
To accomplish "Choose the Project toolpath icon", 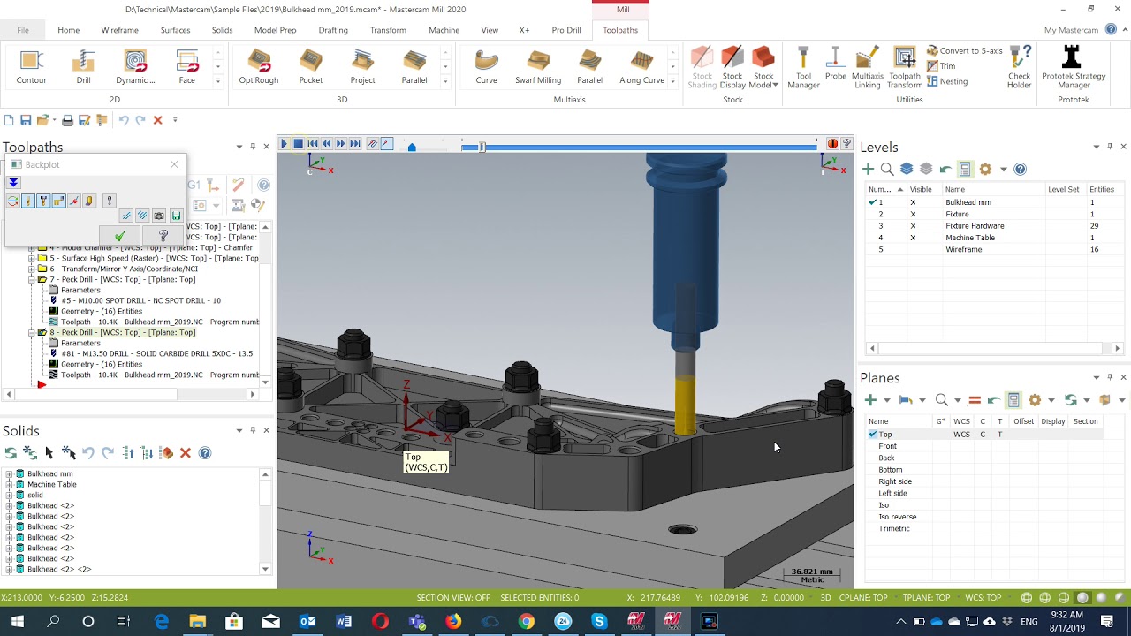I will point(362,66).
